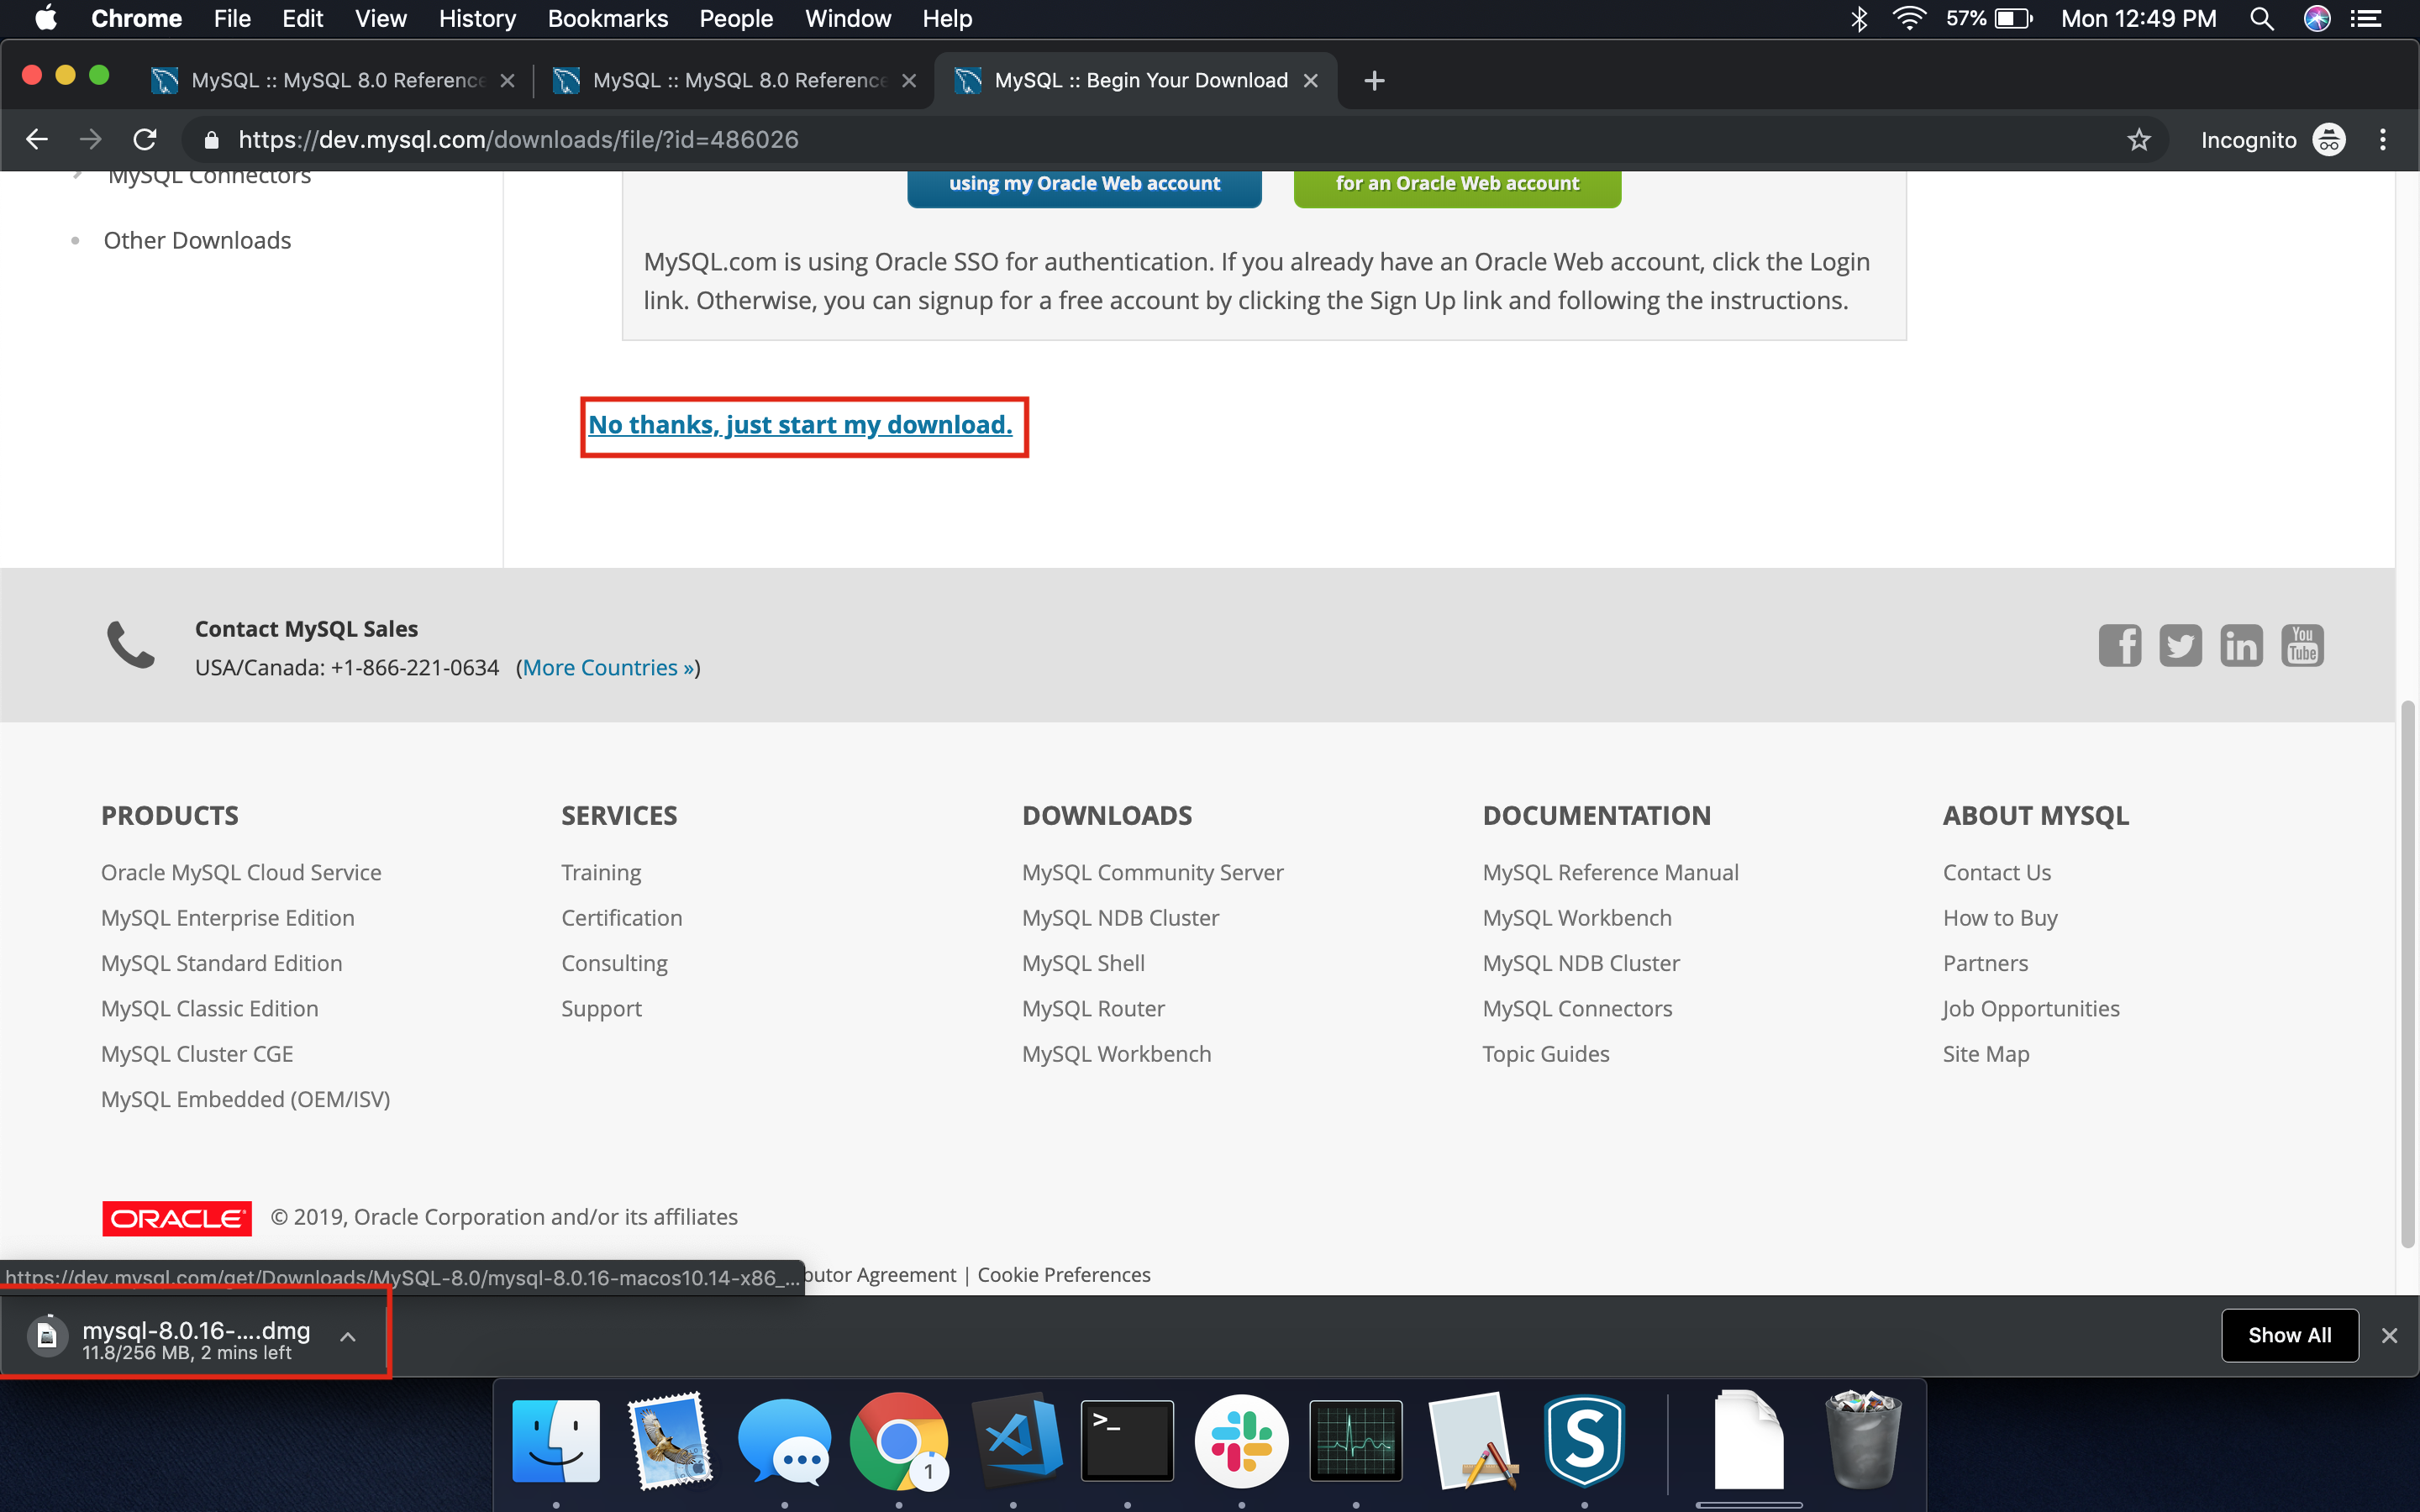Image resolution: width=2420 pixels, height=1512 pixels.
Task: Select MySQL Workbench from Downloads footer
Action: pyautogui.click(x=1117, y=1053)
